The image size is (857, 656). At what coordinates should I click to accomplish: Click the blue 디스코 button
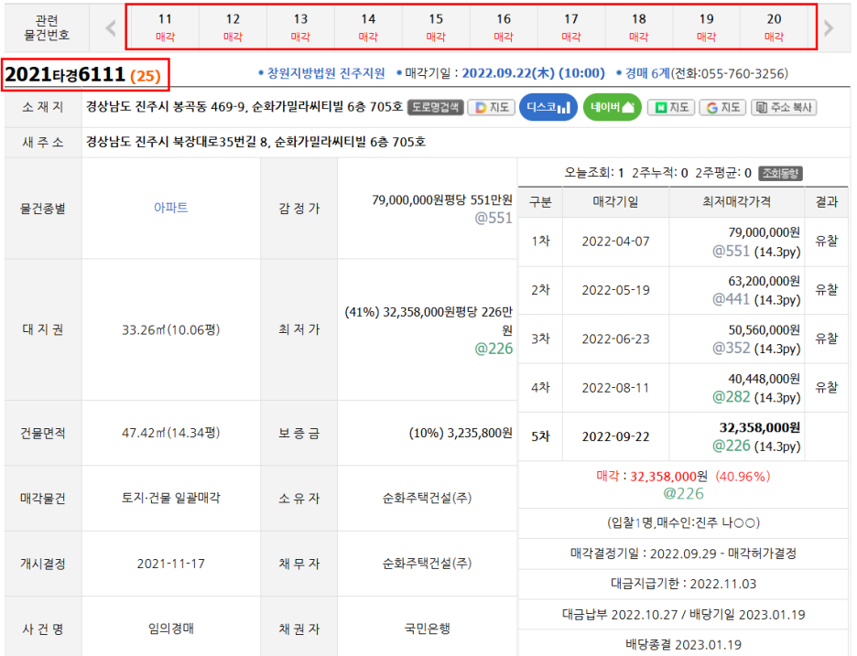pos(548,107)
